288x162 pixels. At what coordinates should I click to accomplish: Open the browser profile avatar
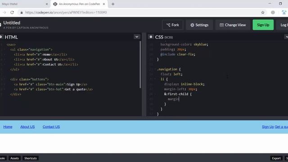273,13
